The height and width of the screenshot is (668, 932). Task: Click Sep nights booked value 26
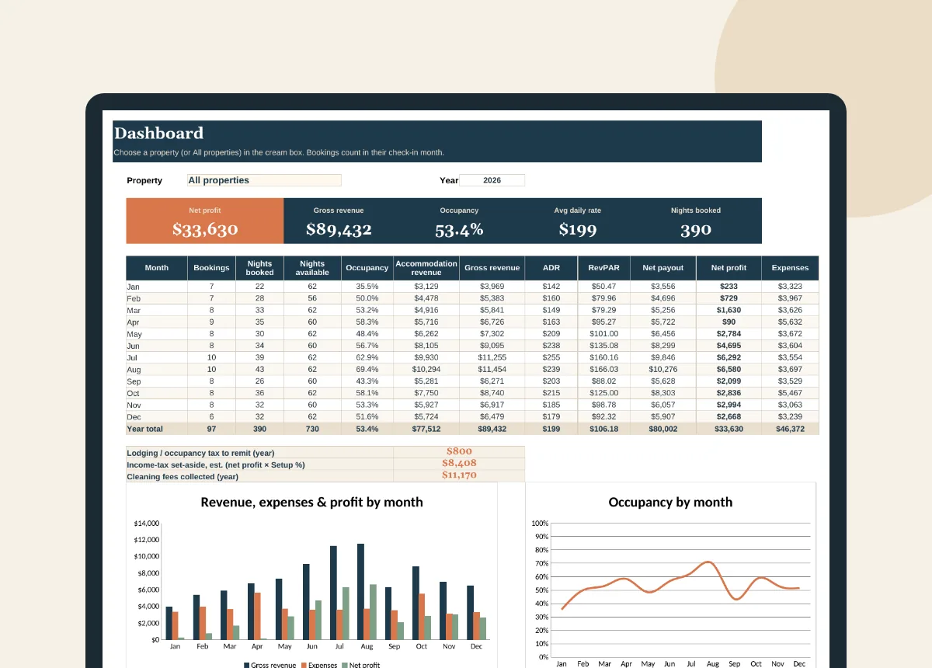click(x=259, y=381)
